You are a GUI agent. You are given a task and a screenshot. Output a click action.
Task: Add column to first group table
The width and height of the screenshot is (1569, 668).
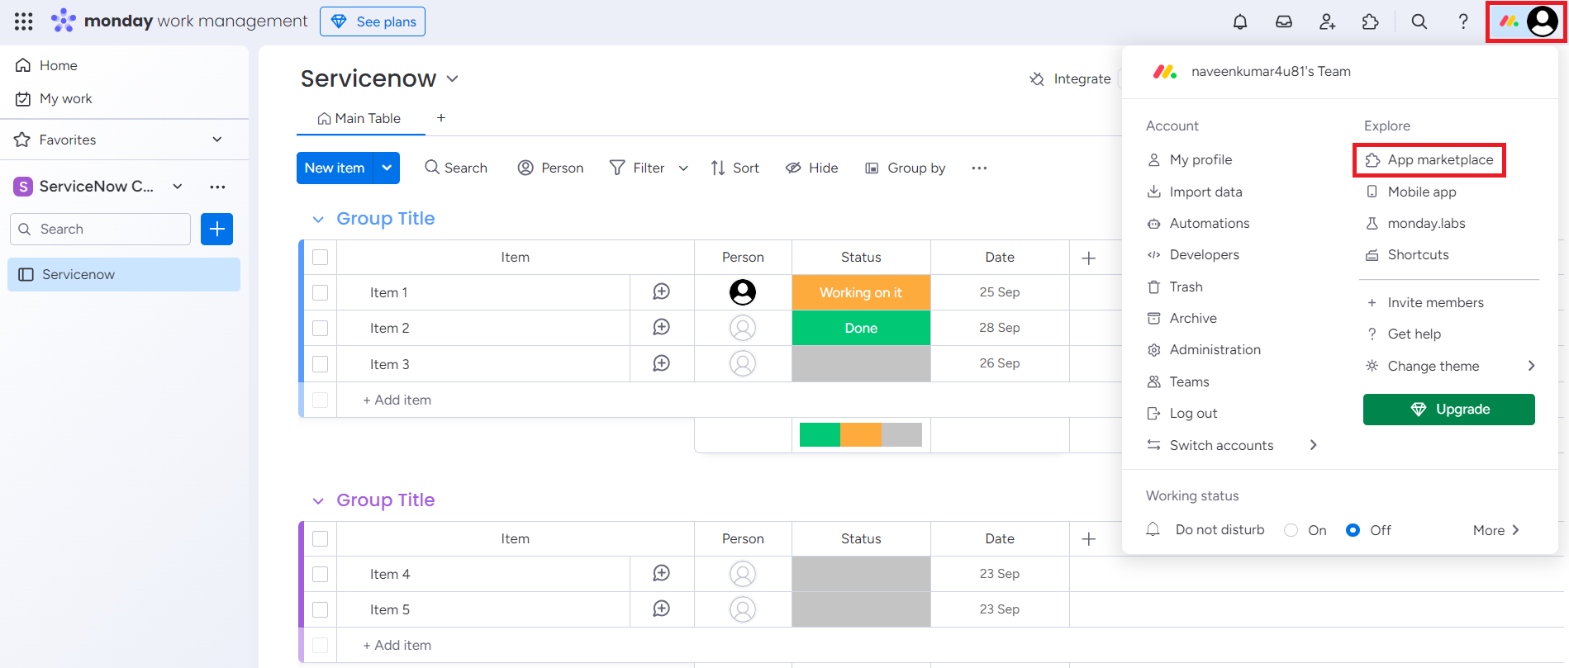(1089, 258)
